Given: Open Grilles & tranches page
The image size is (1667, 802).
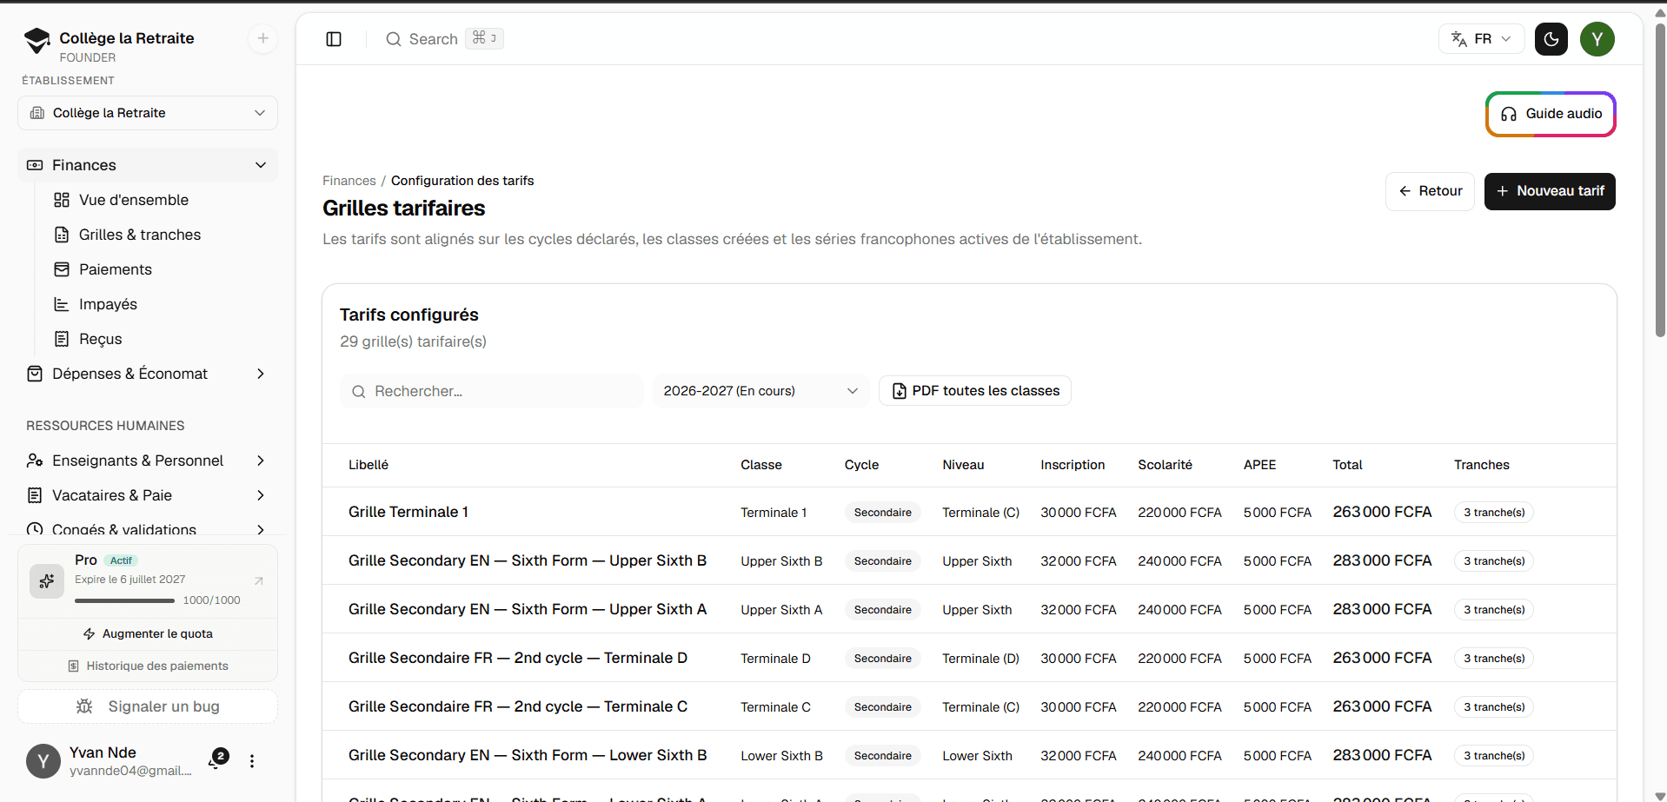Looking at the screenshot, I should 140,235.
